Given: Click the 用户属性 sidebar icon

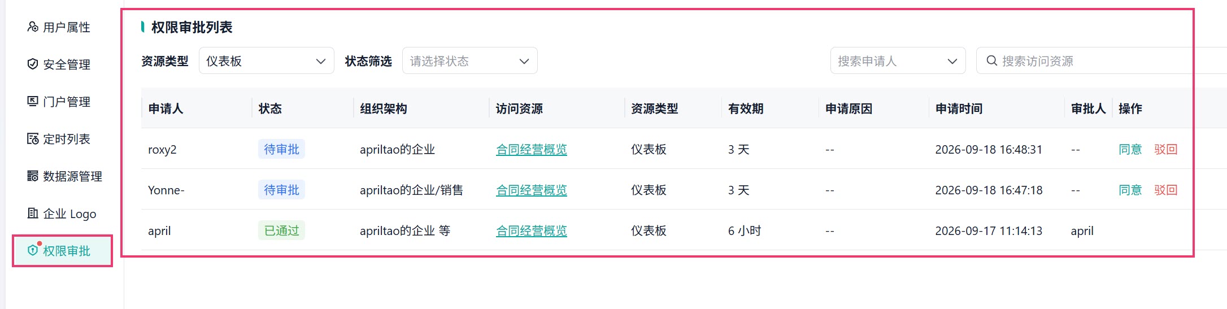Looking at the screenshot, I should (x=33, y=27).
